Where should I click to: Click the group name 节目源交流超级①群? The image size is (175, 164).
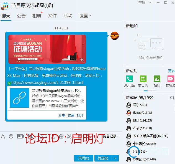tap(32, 5)
